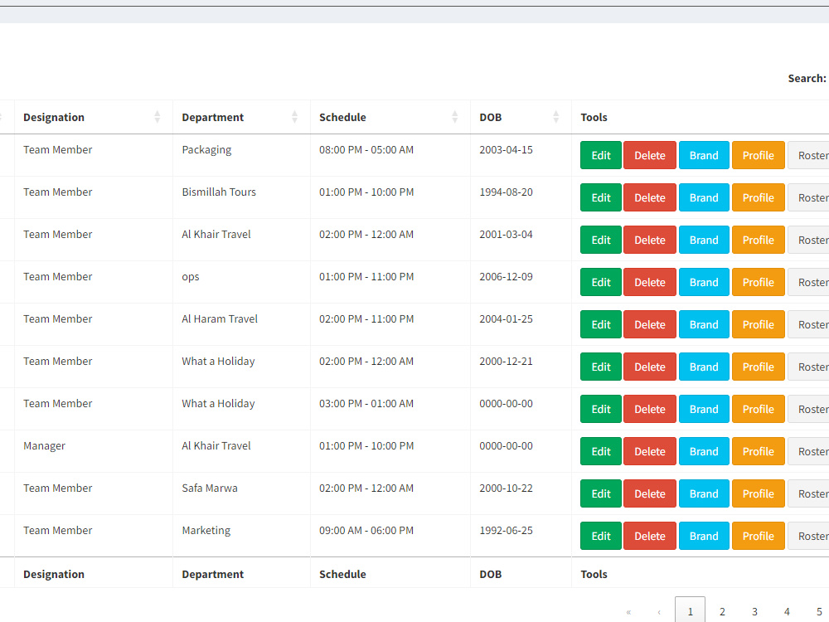This screenshot has height=622, width=829.
Task: Edit the Packaging department employee
Action: 600,155
